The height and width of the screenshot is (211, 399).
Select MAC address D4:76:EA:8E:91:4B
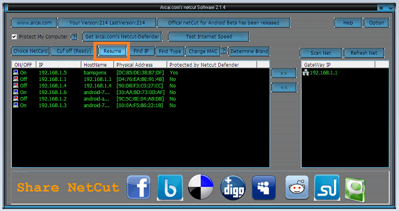pos(140,79)
